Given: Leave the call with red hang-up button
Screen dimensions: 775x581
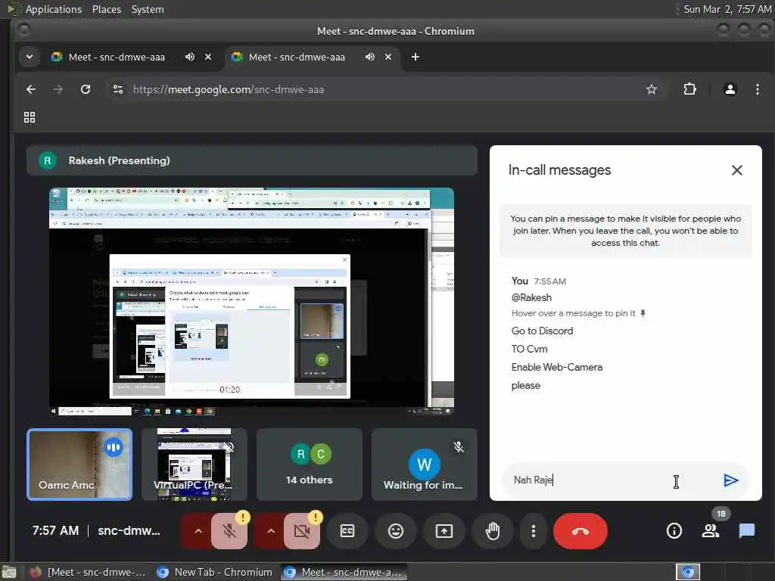Looking at the screenshot, I should coord(580,531).
